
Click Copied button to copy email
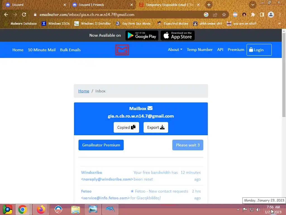[126, 127]
